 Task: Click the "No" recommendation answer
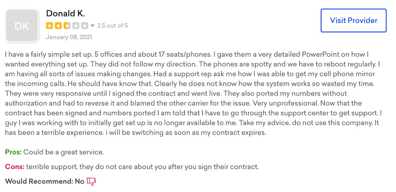pyautogui.click(x=79, y=181)
